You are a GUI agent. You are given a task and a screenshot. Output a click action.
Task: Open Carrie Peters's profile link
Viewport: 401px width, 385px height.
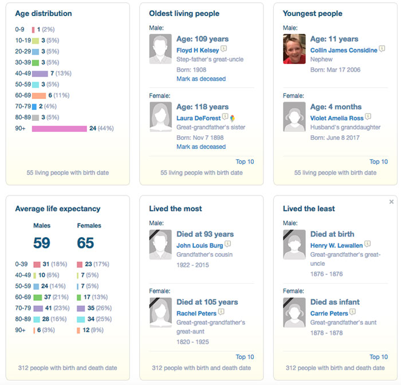click(x=329, y=313)
